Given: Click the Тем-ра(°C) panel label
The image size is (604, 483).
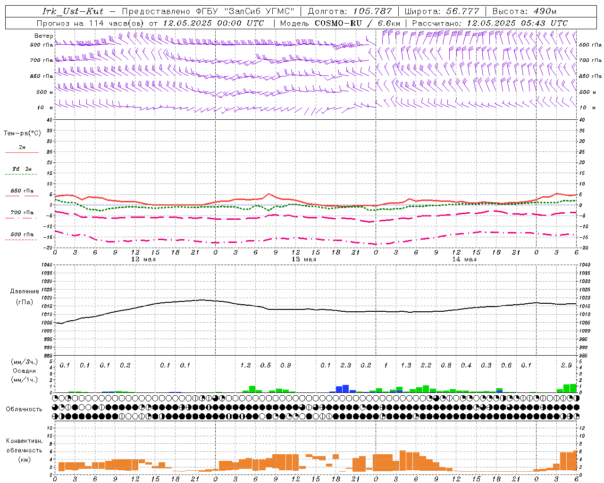Looking at the screenshot, I should click(22, 133).
